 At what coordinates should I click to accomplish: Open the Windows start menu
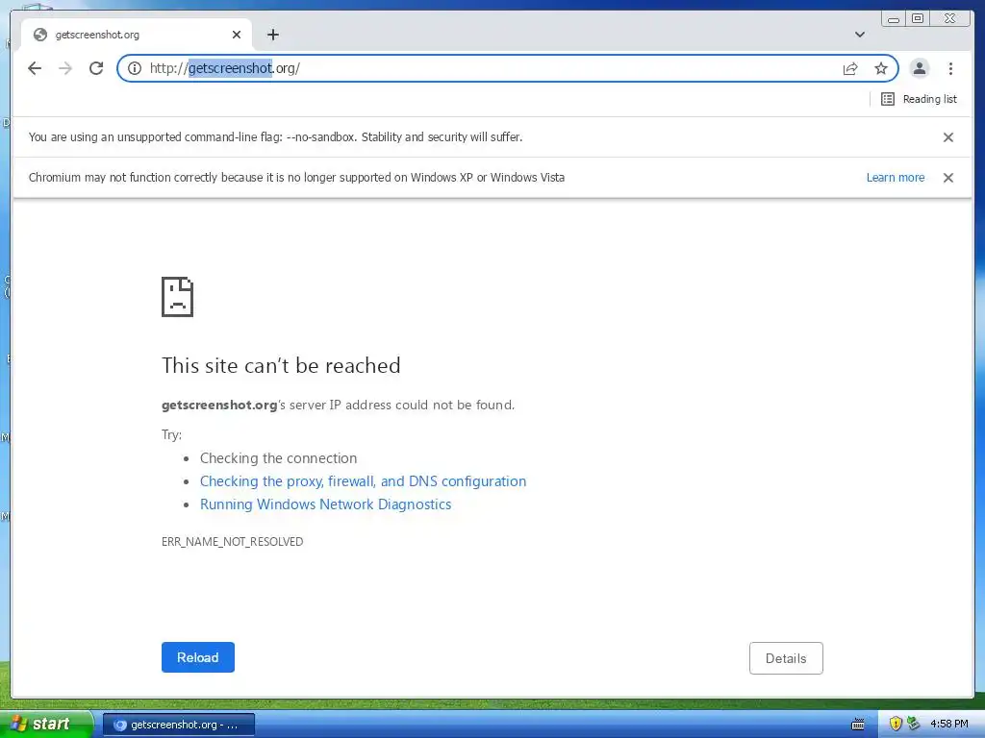(x=45, y=725)
